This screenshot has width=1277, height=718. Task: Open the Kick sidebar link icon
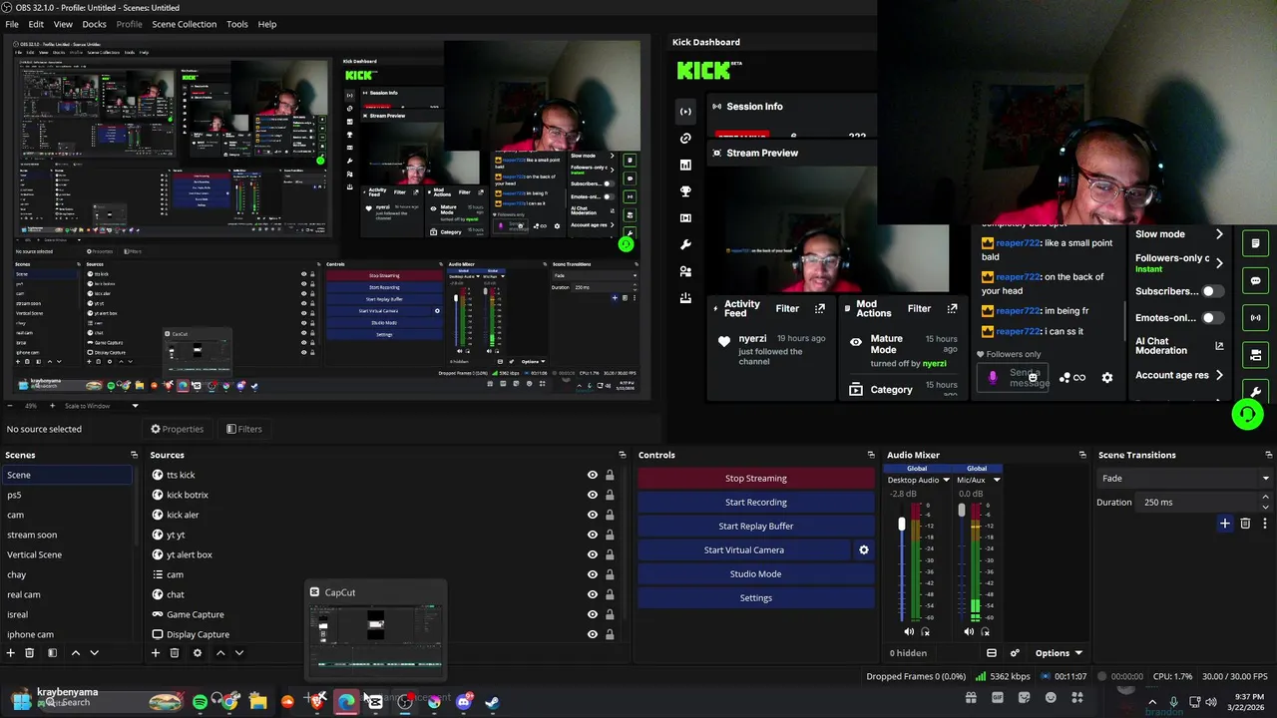[x=685, y=139]
